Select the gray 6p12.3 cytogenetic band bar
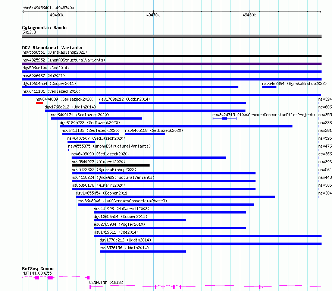Viewport: 332px width, 291px height. click(x=172, y=36)
